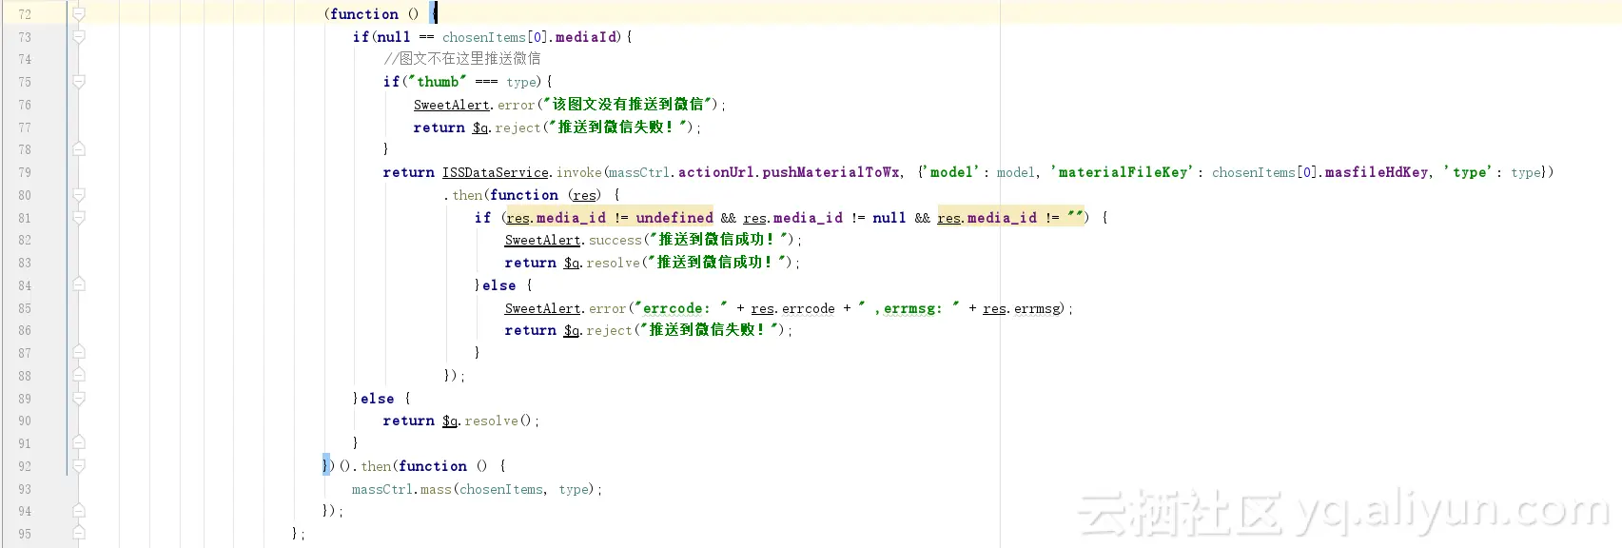
Task: Click ",errmsg: " string on line 85
Action: (909, 308)
